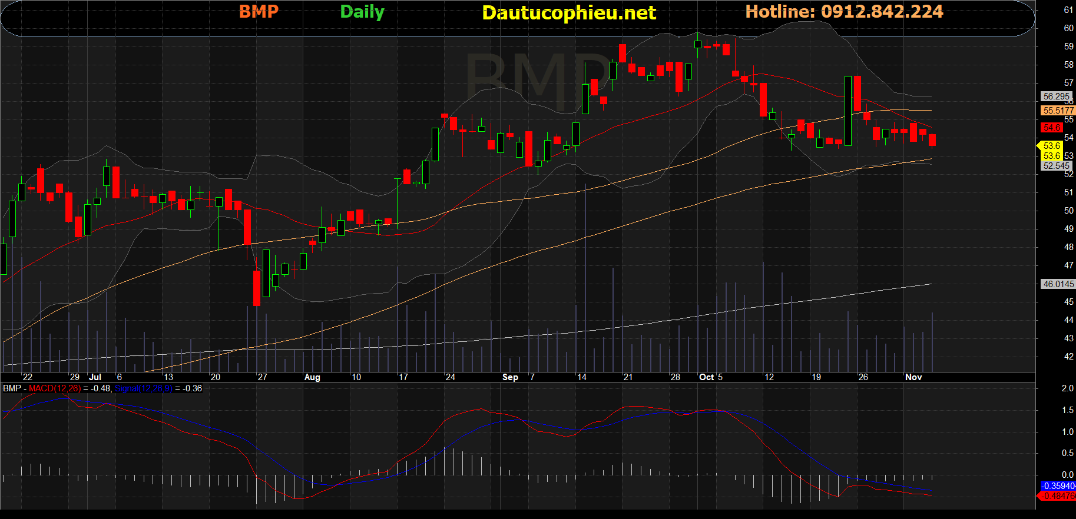Click the 56.295 upper band price tag

tap(1056, 96)
